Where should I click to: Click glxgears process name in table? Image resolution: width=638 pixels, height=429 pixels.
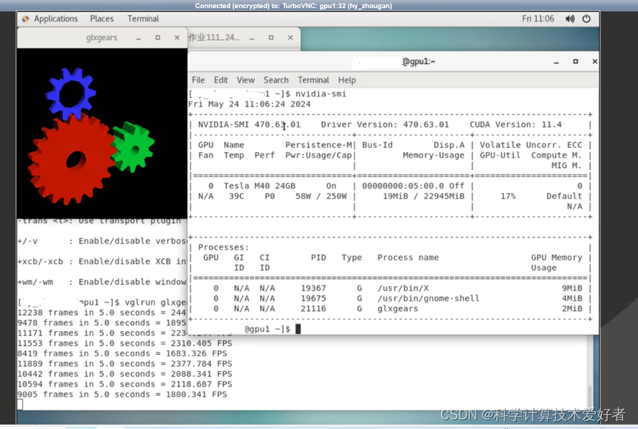[x=398, y=309]
